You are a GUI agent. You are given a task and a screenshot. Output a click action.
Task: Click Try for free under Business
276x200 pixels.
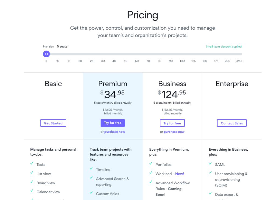172,123
